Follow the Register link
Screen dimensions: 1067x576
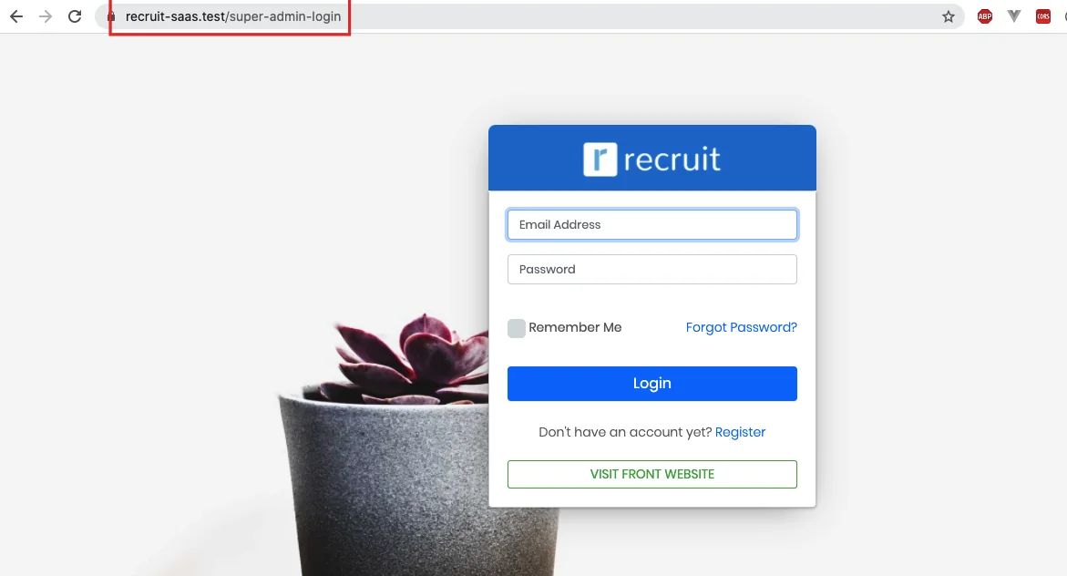740,432
